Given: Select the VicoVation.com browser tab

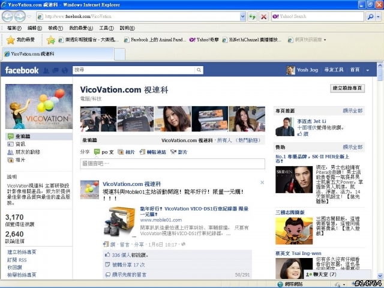Looking at the screenshot, I should click(58, 54).
